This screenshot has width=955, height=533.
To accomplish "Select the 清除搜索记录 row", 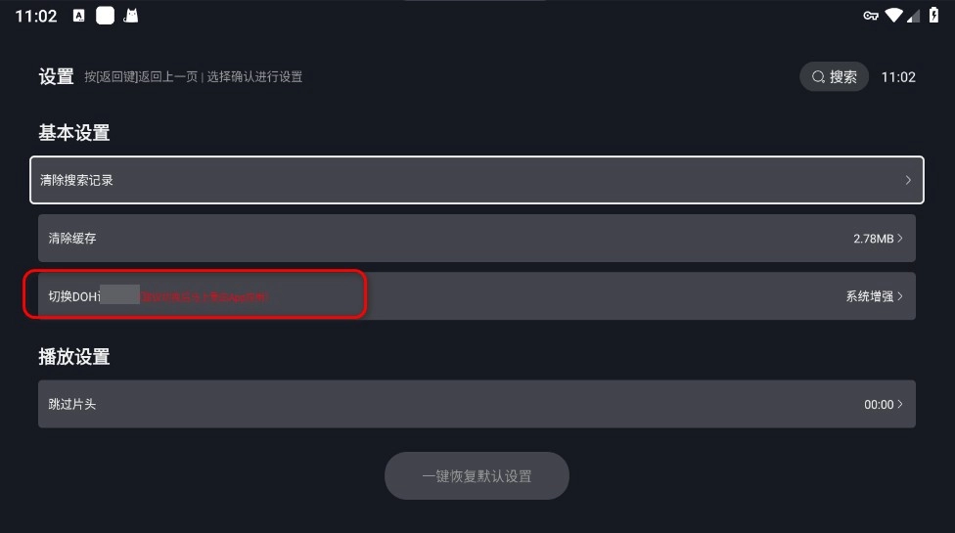I will point(477,180).
